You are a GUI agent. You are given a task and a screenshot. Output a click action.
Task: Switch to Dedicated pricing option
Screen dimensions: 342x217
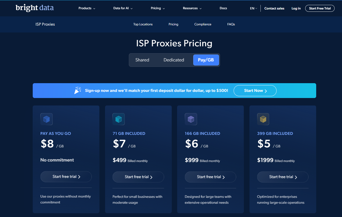pyautogui.click(x=174, y=60)
